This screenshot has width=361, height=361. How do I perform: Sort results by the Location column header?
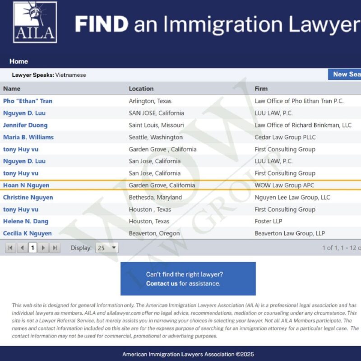click(141, 88)
